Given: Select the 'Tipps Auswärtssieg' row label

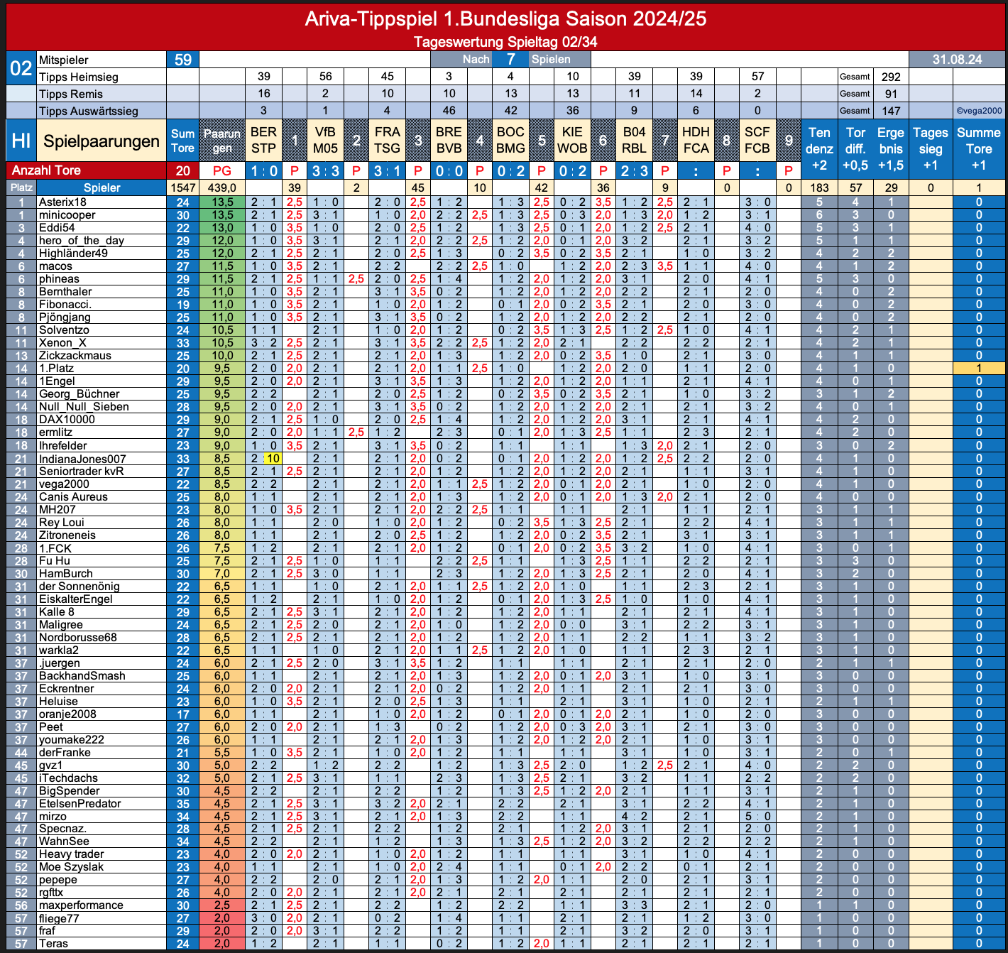Looking at the screenshot, I should (x=101, y=111).
